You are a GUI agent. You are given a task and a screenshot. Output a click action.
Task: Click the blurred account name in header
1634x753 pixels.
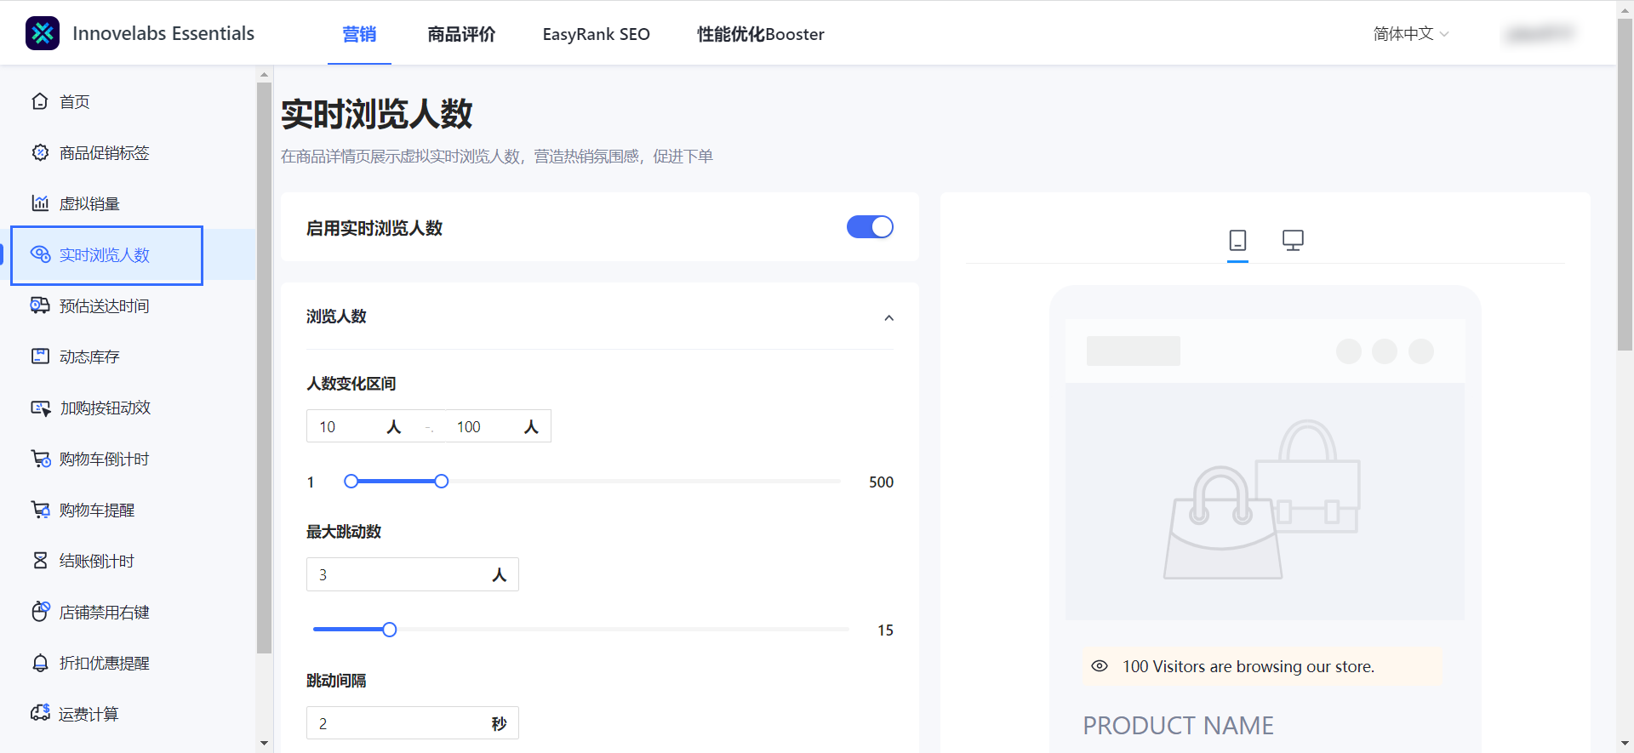(x=1540, y=34)
